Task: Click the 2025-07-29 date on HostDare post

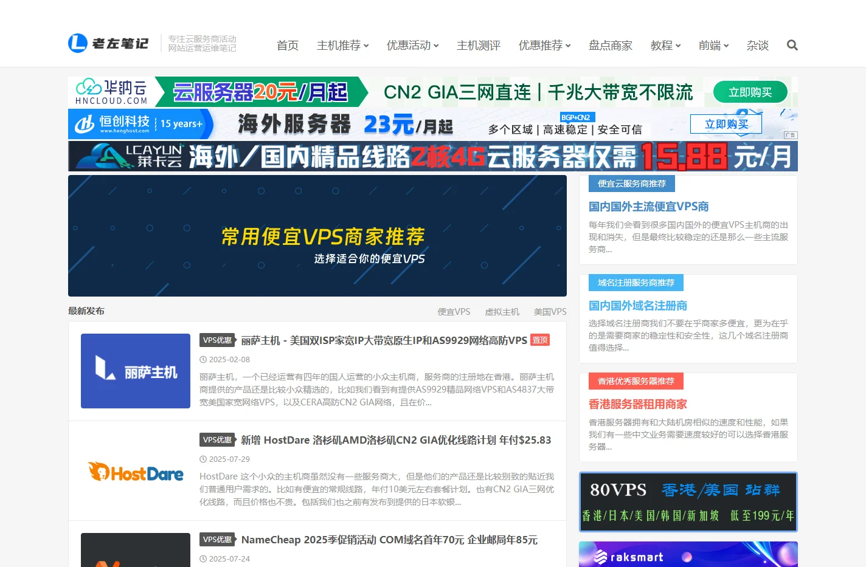Action: point(229,459)
